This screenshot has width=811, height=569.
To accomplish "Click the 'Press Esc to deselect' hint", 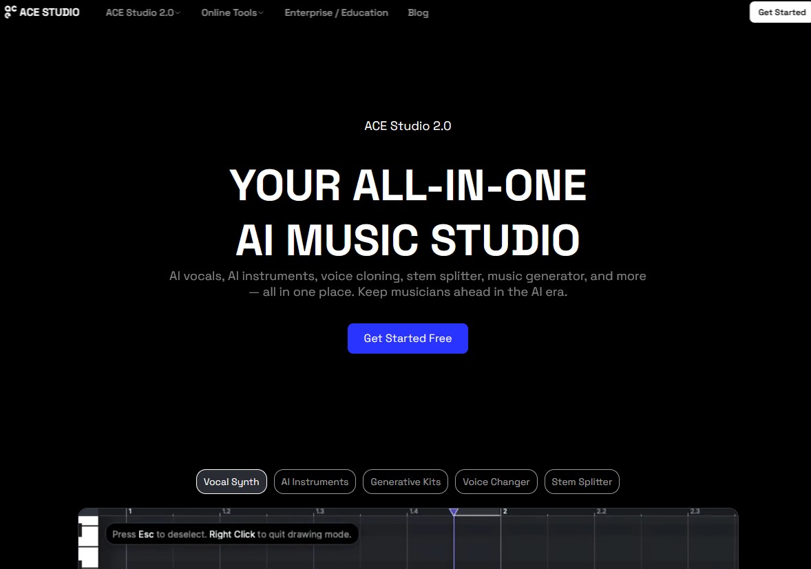I will (232, 535).
